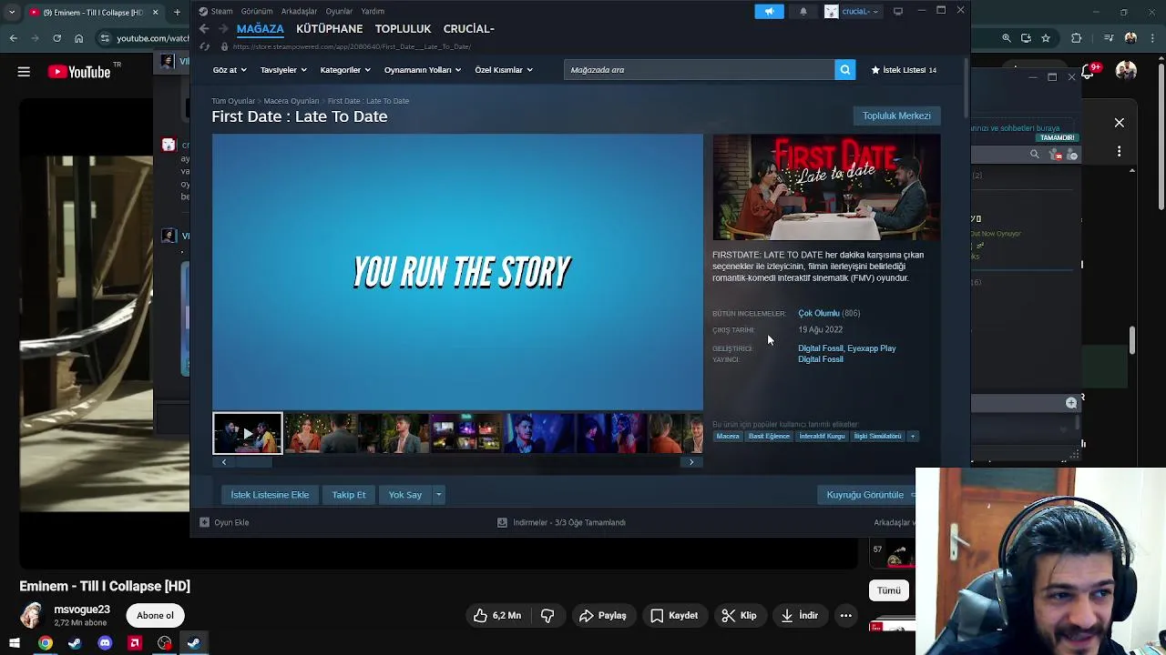Open Chrome three-dot menu
The width and height of the screenshot is (1166, 655).
click(x=1152, y=38)
